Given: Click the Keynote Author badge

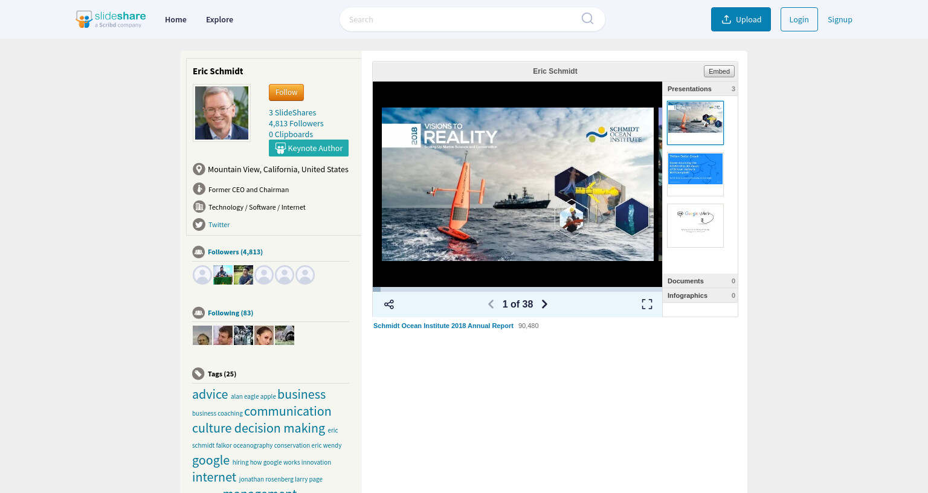Looking at the screenshot, I should pos(309,148).
